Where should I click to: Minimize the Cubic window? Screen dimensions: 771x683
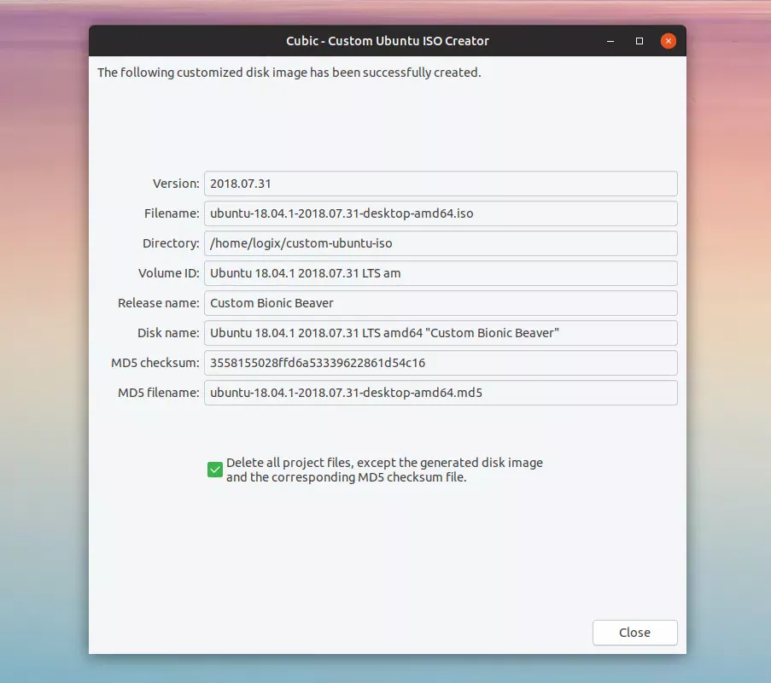610,40
